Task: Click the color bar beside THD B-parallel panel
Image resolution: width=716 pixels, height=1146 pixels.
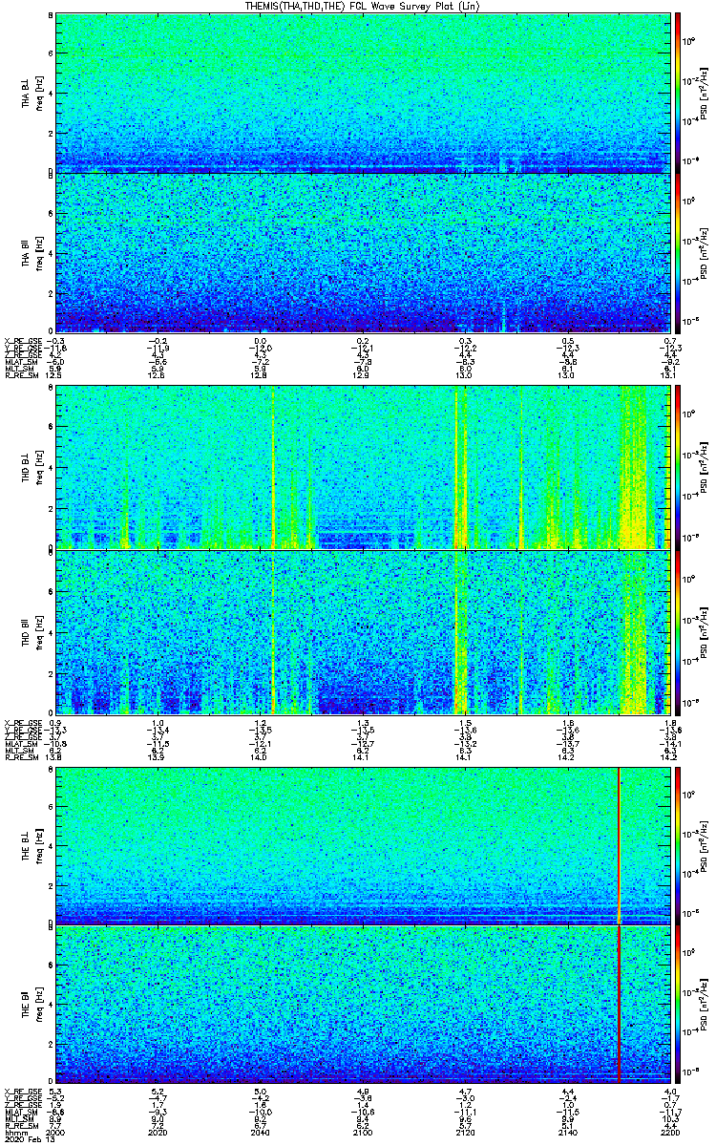Action: point(678,632)
